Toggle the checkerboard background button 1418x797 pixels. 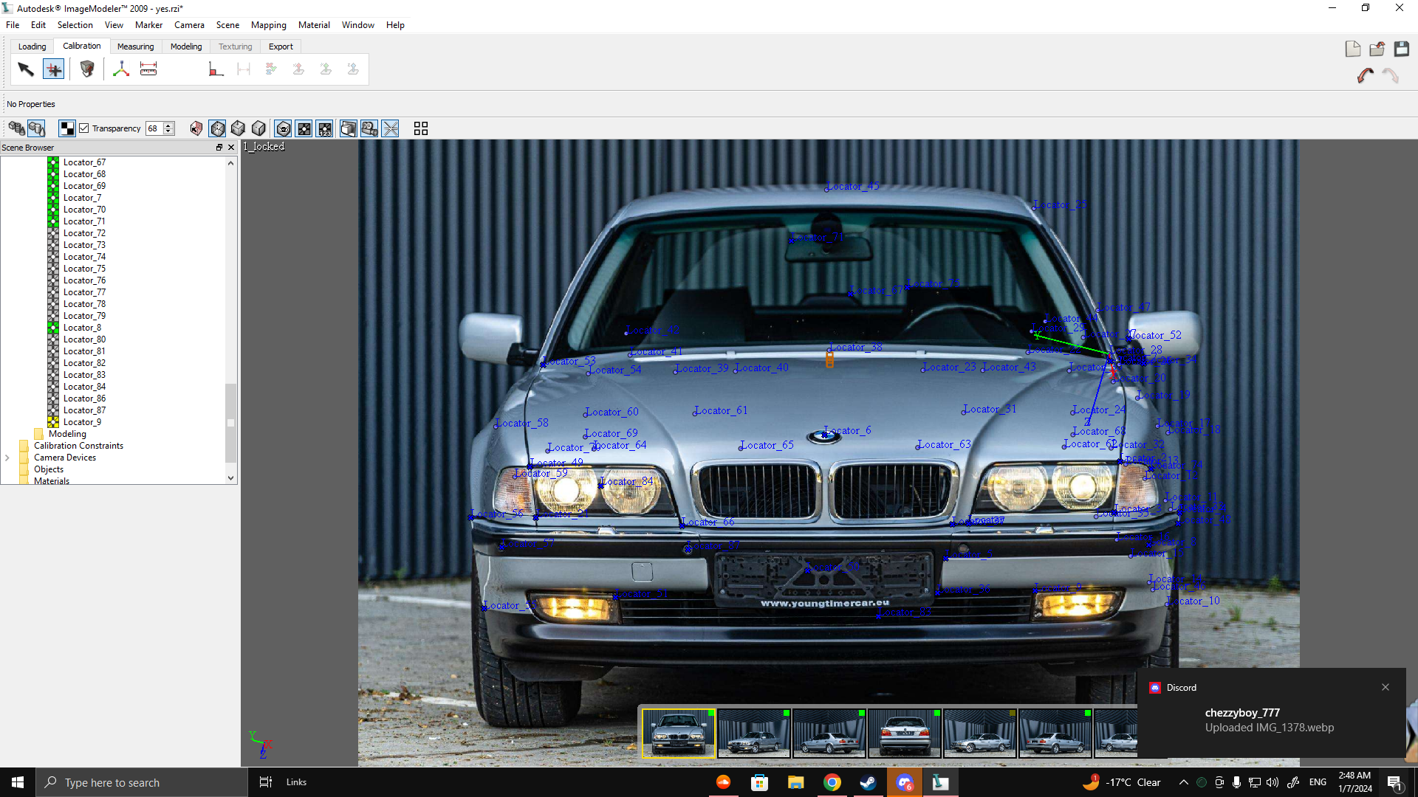pyautogui.click(x=67, y=128)
